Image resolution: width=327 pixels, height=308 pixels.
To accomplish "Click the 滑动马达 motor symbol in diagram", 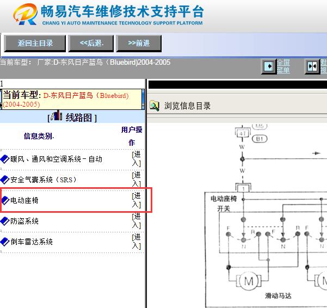I will pos(249,281).
